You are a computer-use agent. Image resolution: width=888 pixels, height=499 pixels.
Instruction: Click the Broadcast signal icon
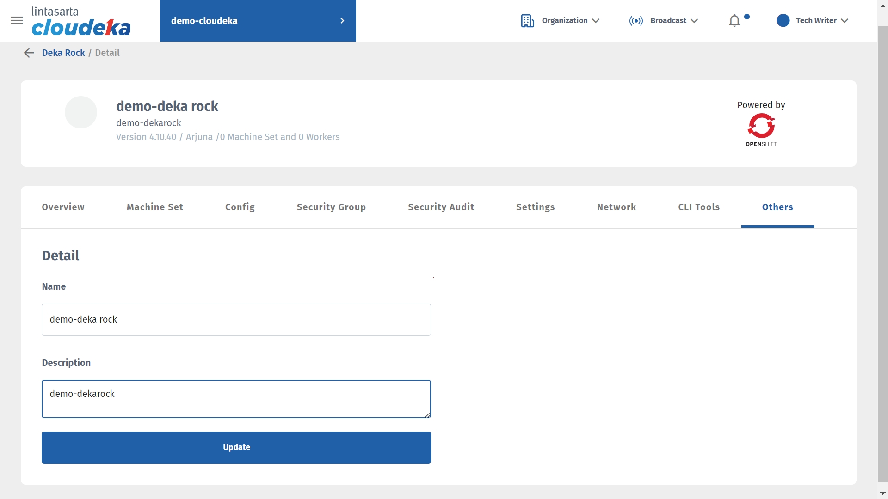click(x=636, y=21)
